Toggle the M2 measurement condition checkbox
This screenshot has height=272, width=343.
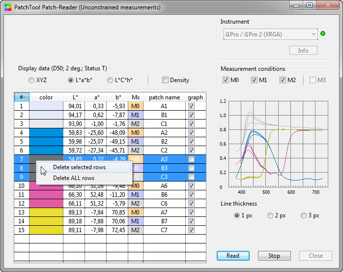pyautogui.click(x=283, y=80)
